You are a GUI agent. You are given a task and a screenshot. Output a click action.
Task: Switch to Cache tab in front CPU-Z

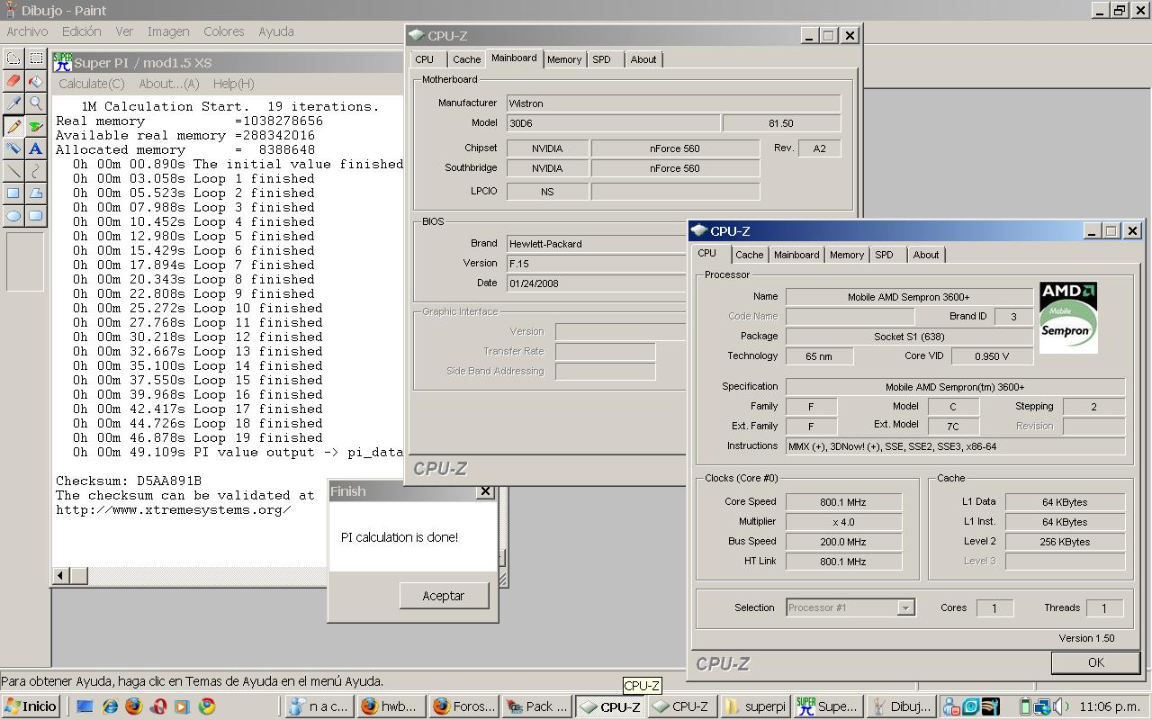pyautogui.click(x=749, y=255)
